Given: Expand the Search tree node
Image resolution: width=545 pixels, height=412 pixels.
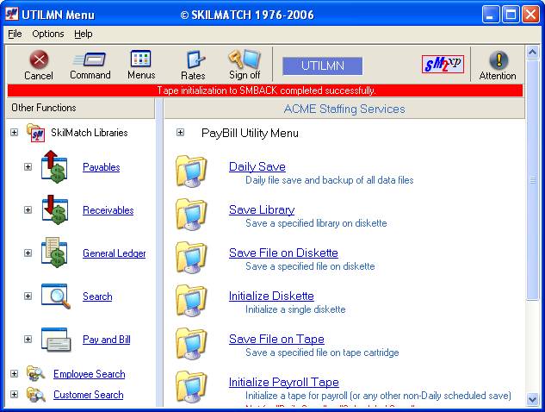Looking at the screenshot, I should tap(28, 297).
